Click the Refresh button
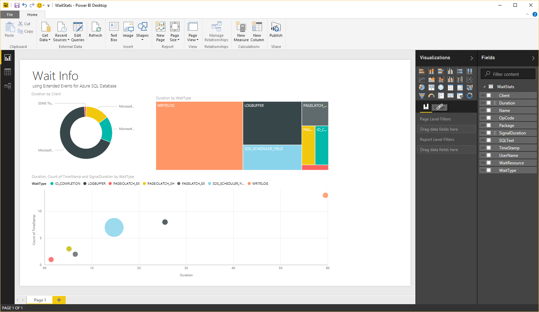This screenshot has width=539, height=312. click(95, 30)
